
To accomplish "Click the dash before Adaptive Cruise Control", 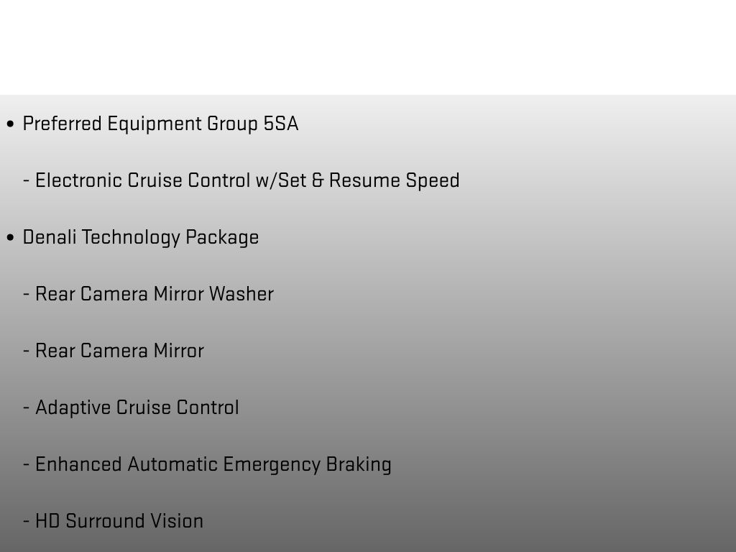I will coord(27,408).
